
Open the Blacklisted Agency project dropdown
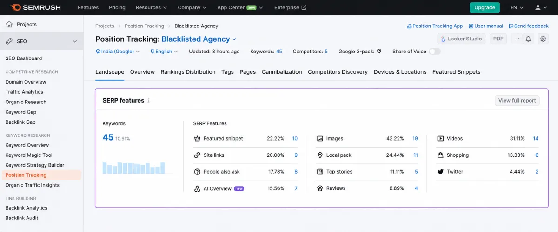pos(199,39)
